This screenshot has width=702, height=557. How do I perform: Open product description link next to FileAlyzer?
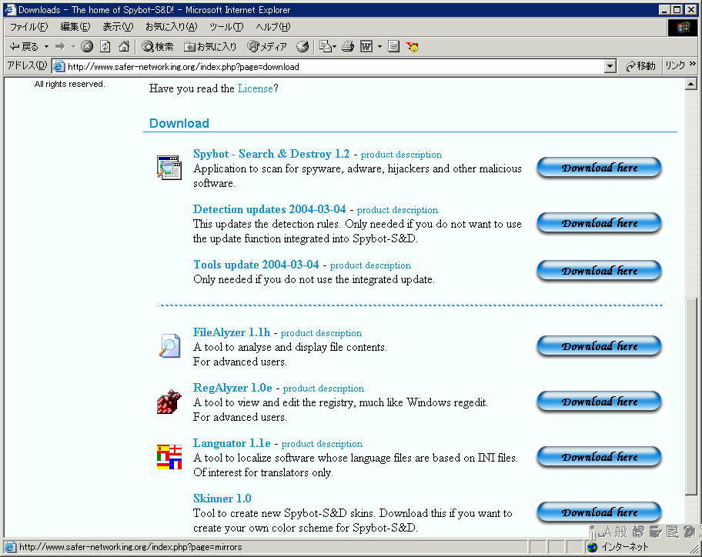[x=321, y=333]
